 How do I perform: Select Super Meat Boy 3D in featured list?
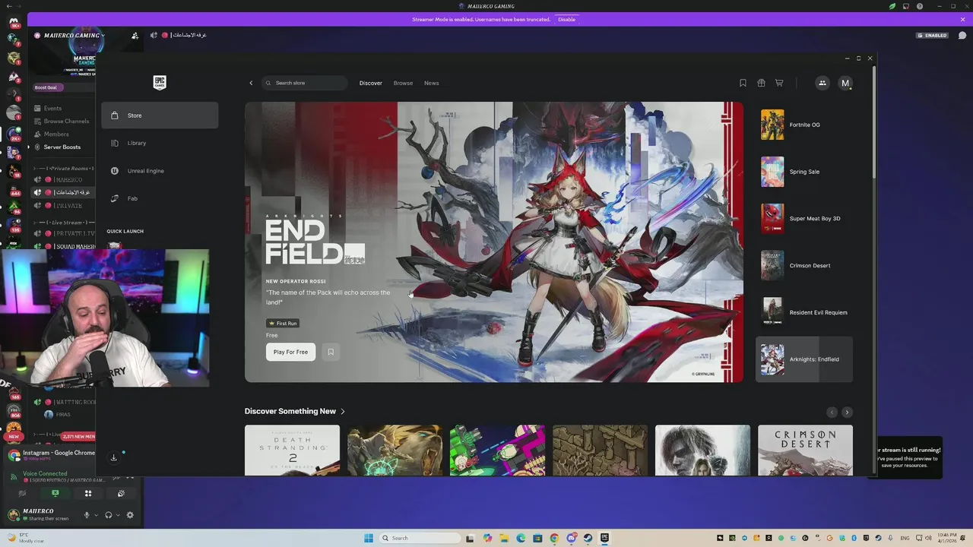pos(804,219)
